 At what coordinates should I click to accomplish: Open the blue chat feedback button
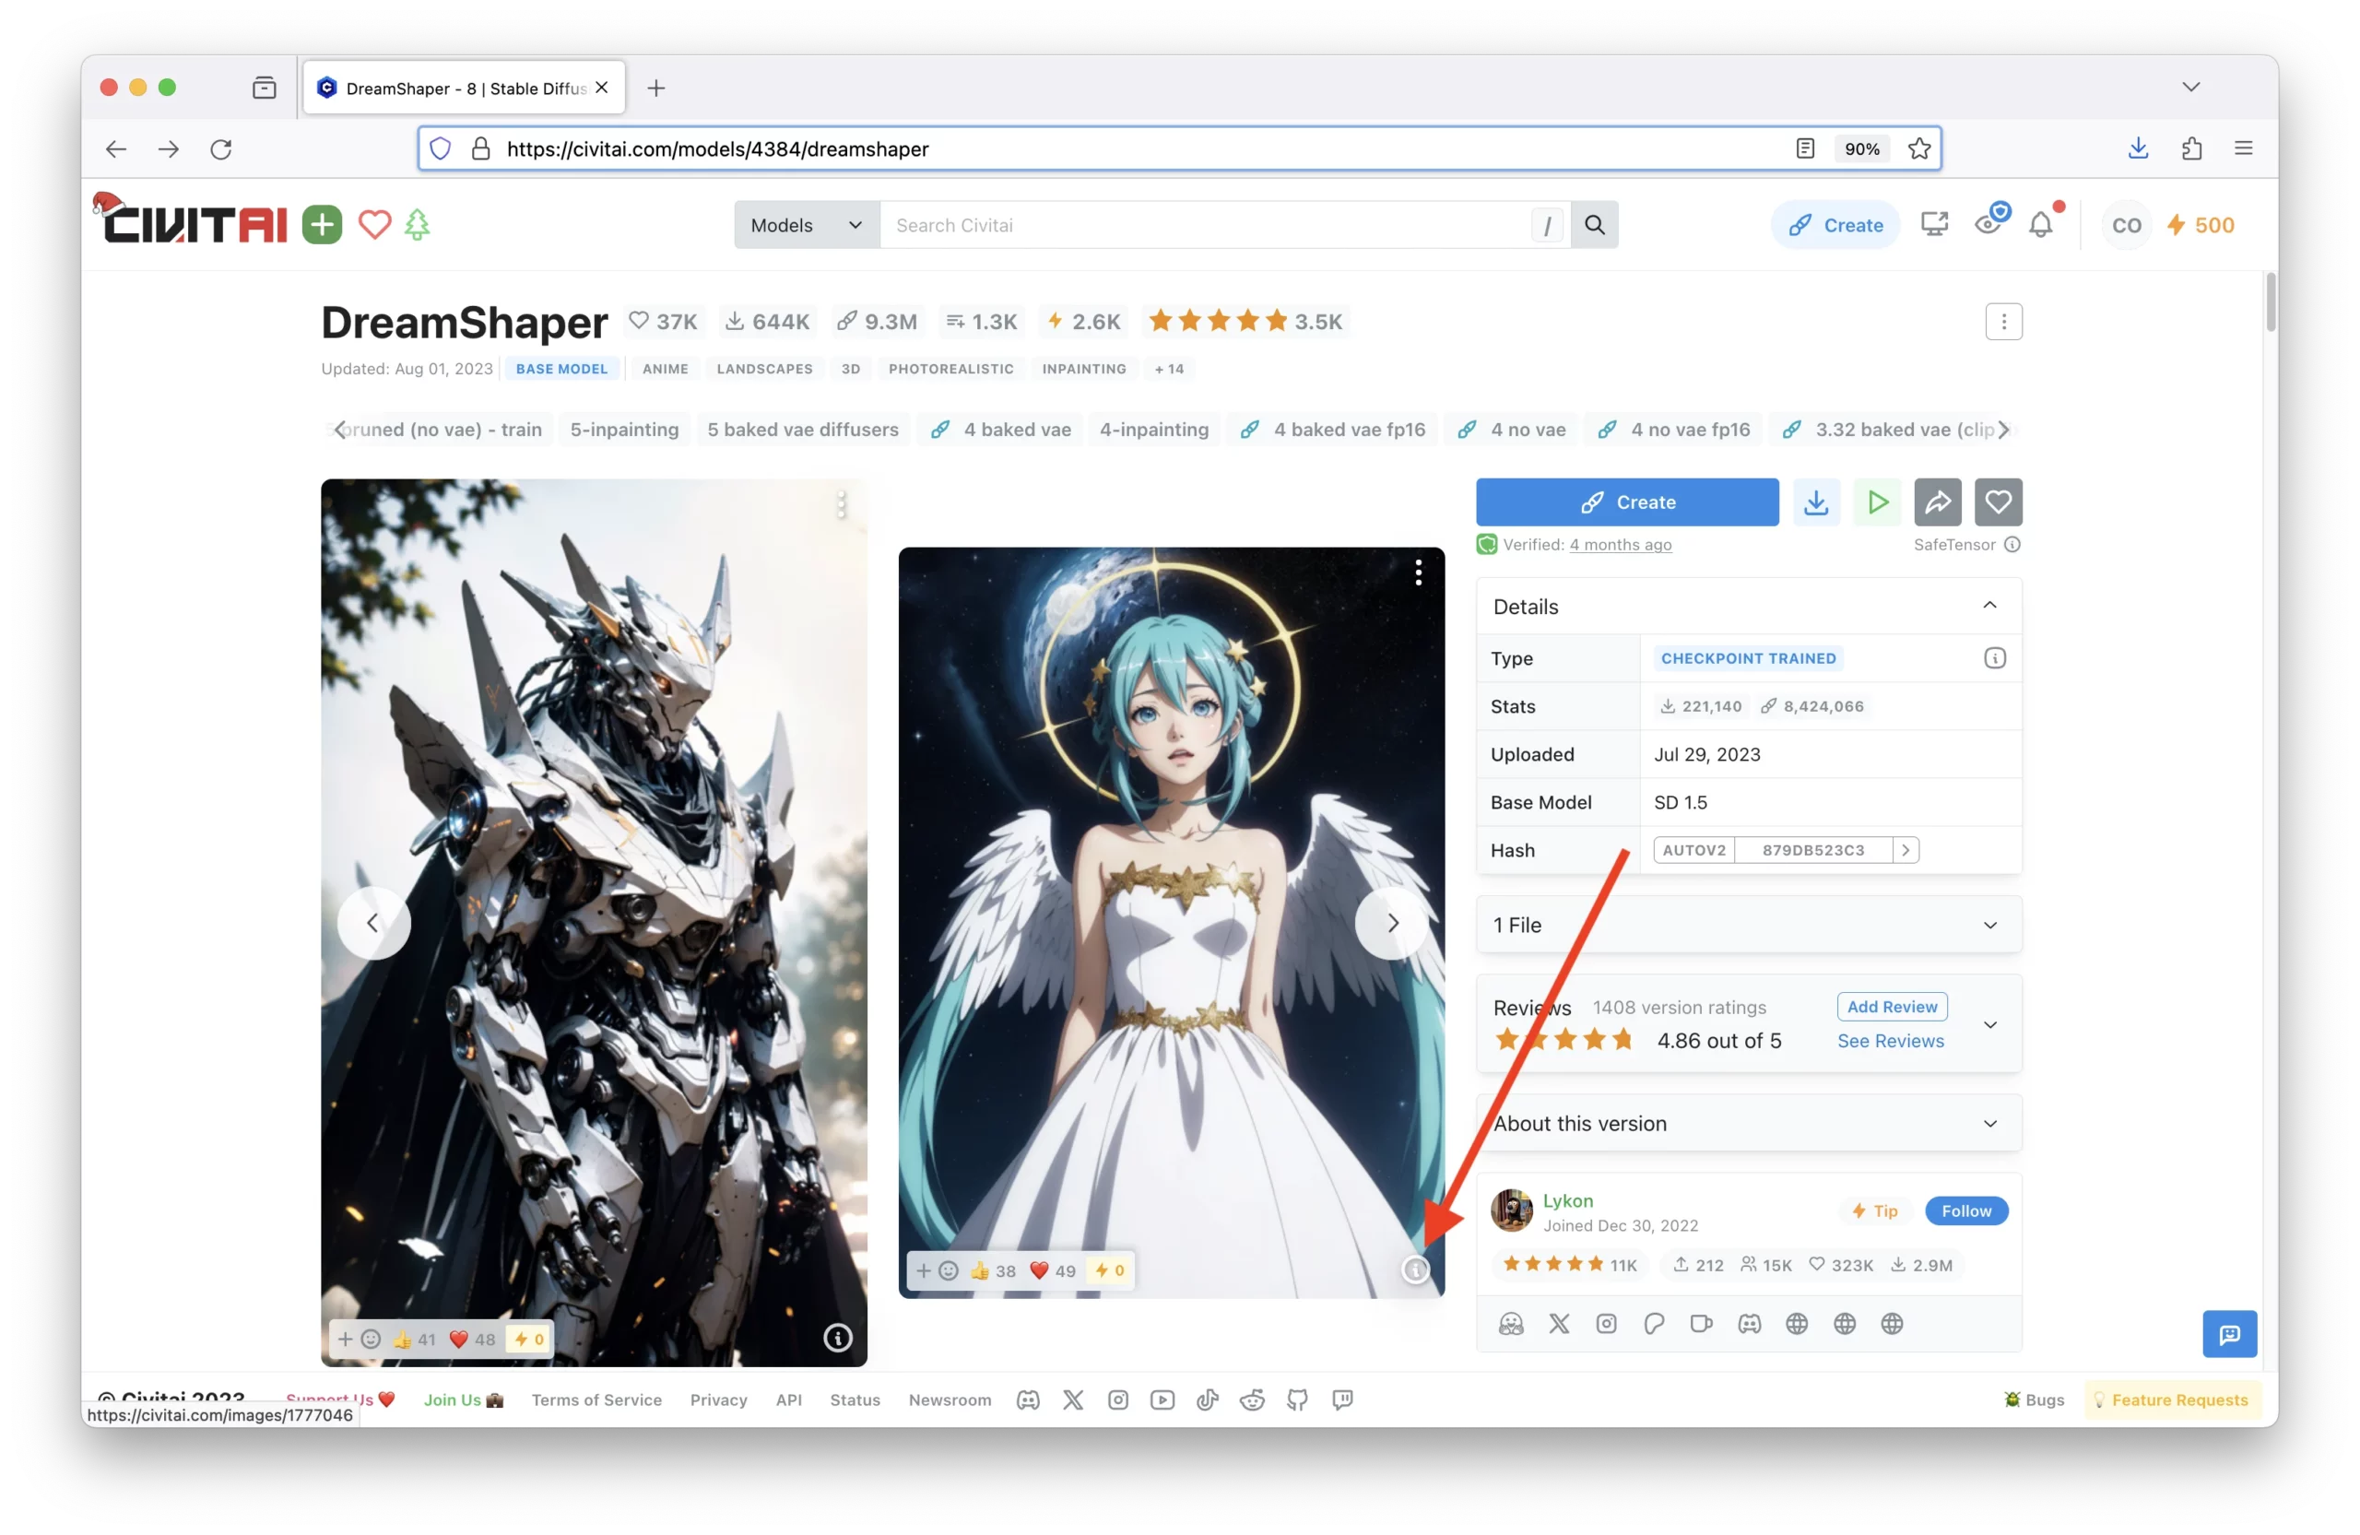(2229, 1334)
